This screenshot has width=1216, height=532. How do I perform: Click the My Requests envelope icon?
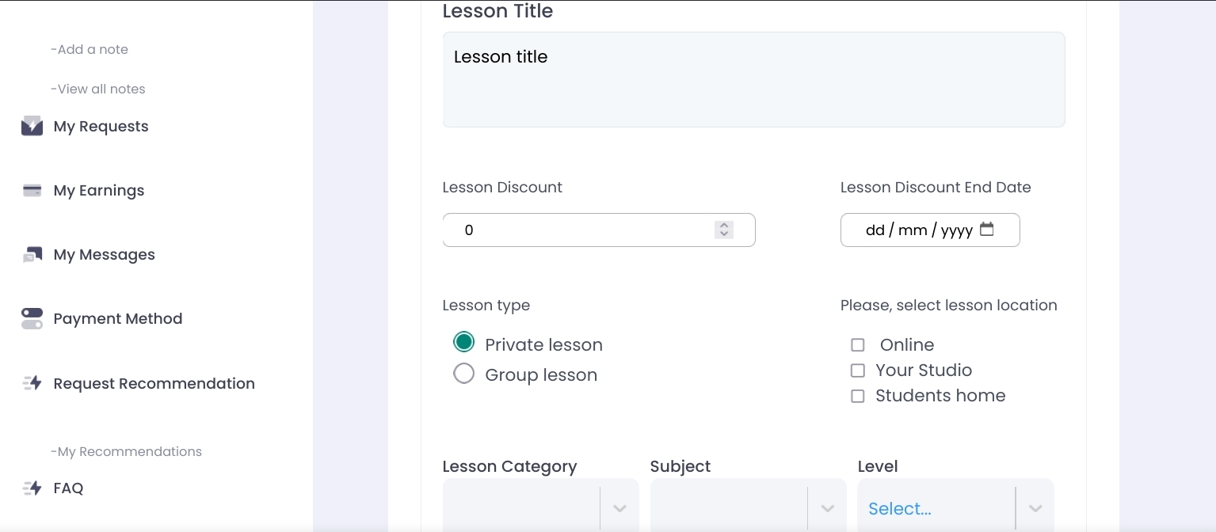pyautogui.click(x=32, y=127)
